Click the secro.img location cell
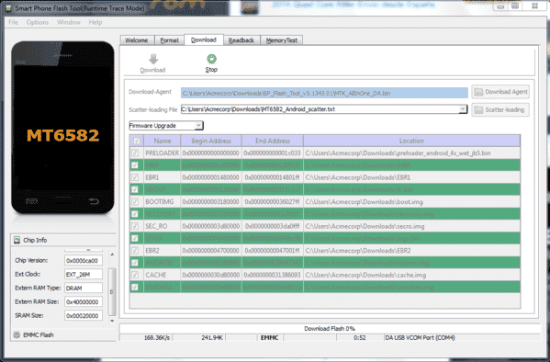The height and width of the screenshot is (362, 550). pos(411,226)
